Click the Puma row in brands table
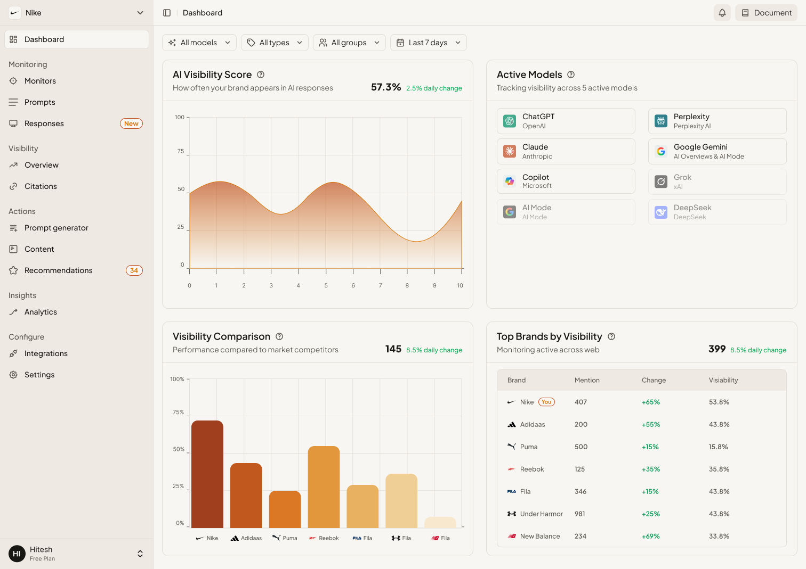 coord(642,447)
